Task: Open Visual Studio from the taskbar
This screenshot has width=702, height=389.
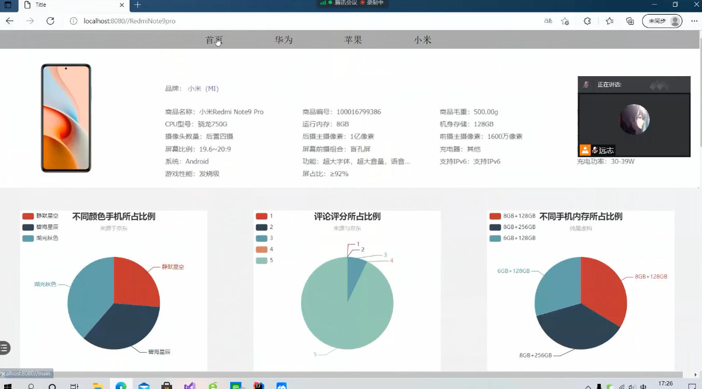Action: (189, 386)
